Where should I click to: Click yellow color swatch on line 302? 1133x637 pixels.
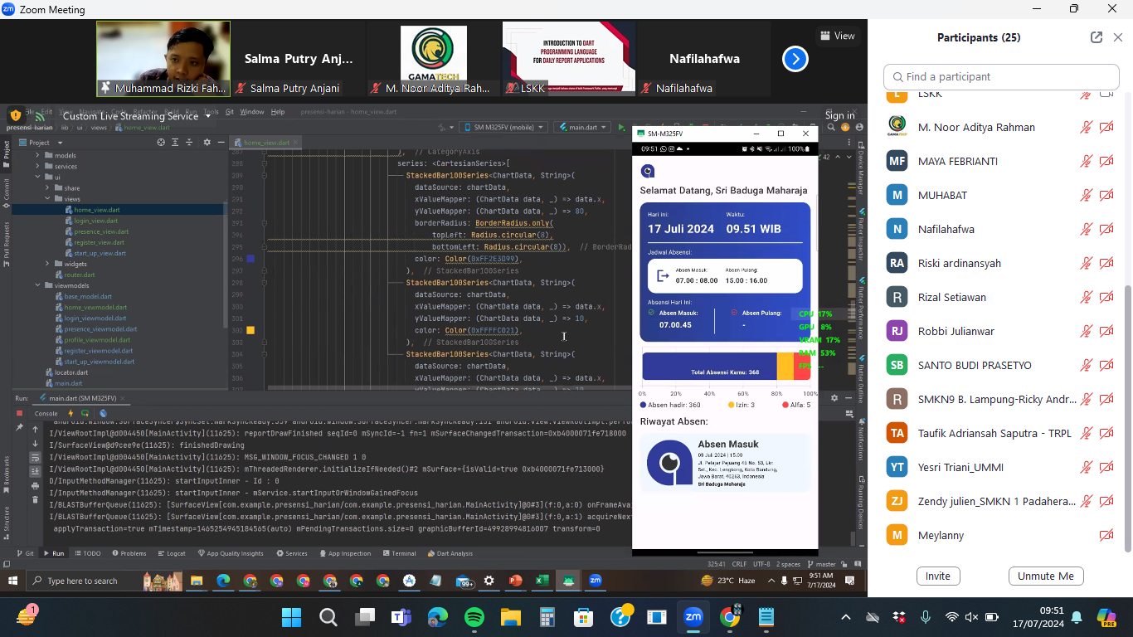click(x=250, y=331)
